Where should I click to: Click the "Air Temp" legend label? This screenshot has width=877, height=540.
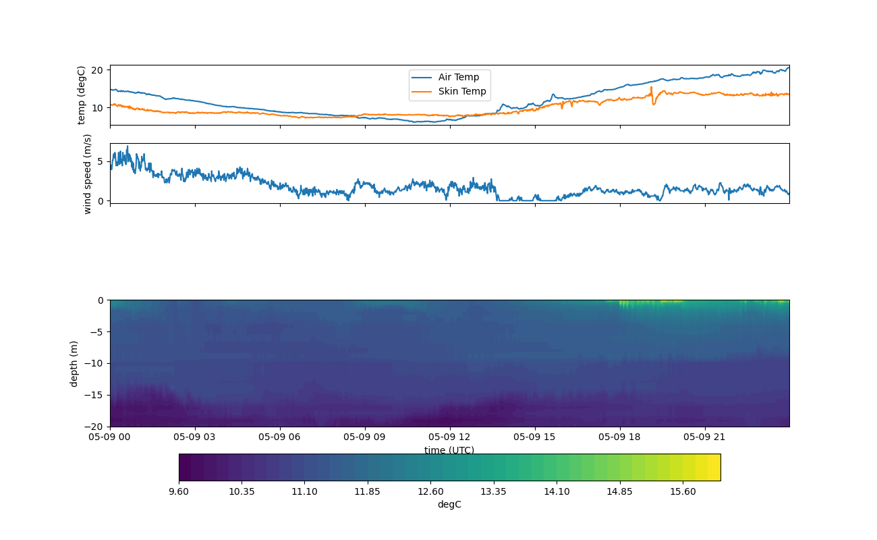click(x=458, y=78)
